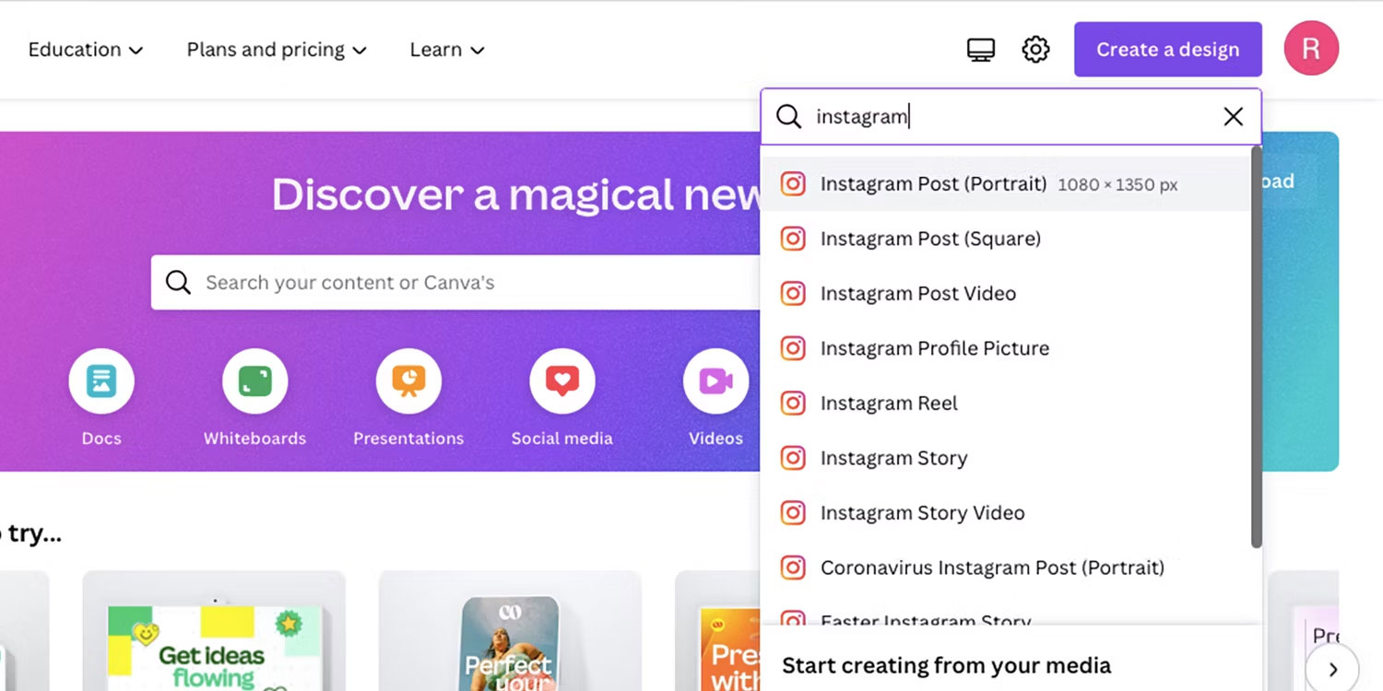The width and height of the screenshot is (1383, 691).
Task: Open the profile avatar R
Action: pyautogui.click(x=1311, y=48)
